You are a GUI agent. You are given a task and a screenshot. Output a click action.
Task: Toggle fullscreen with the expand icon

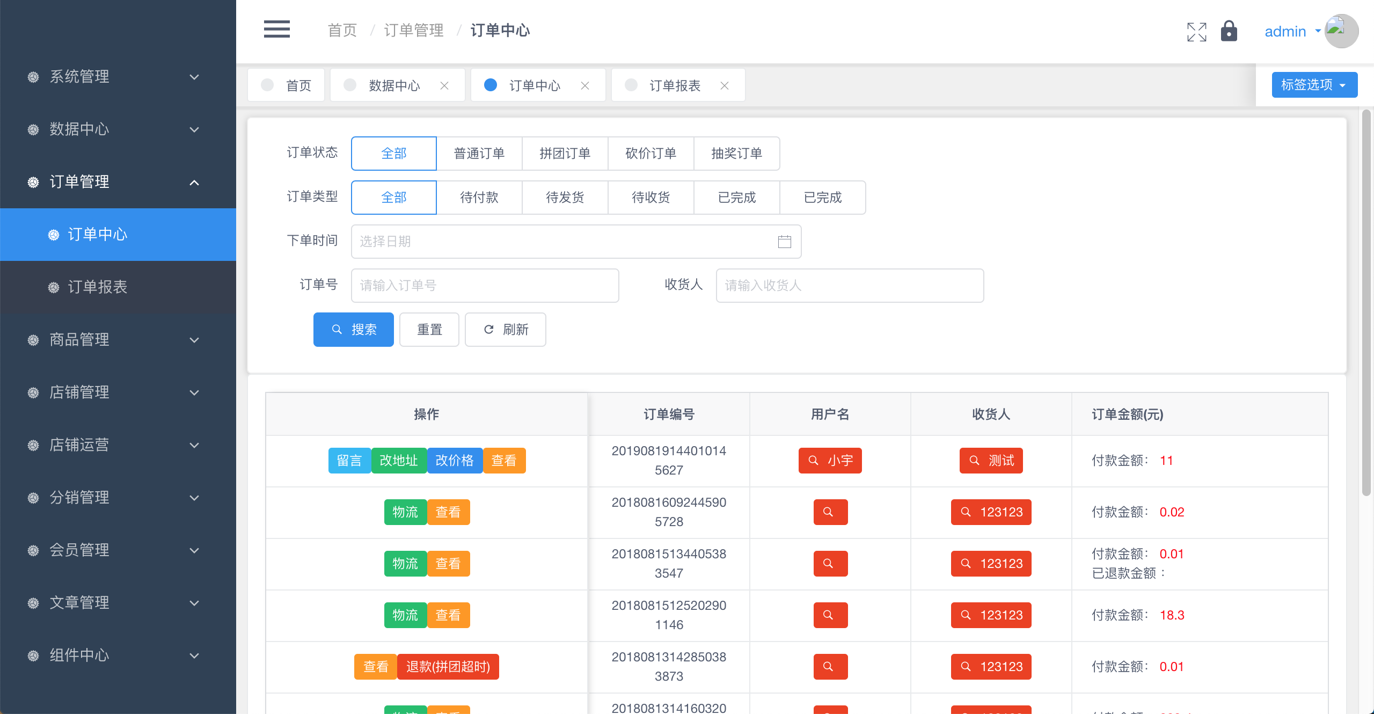point(1196,32)
